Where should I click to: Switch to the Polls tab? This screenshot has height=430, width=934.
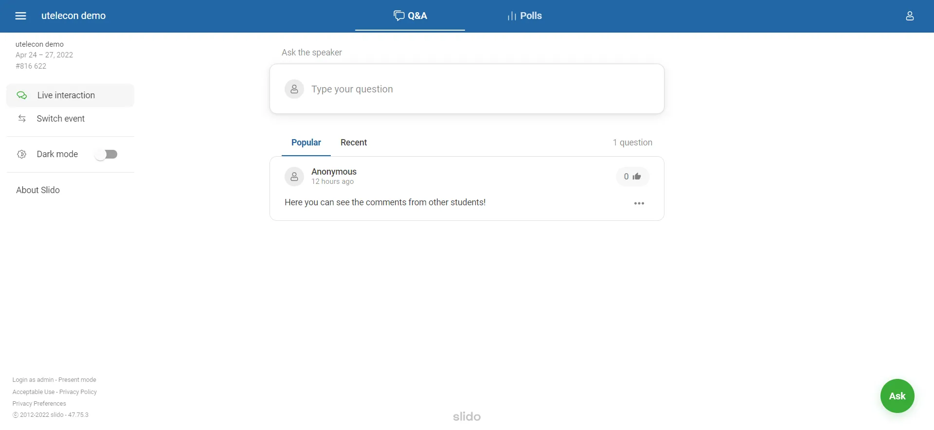pos(524,16)
